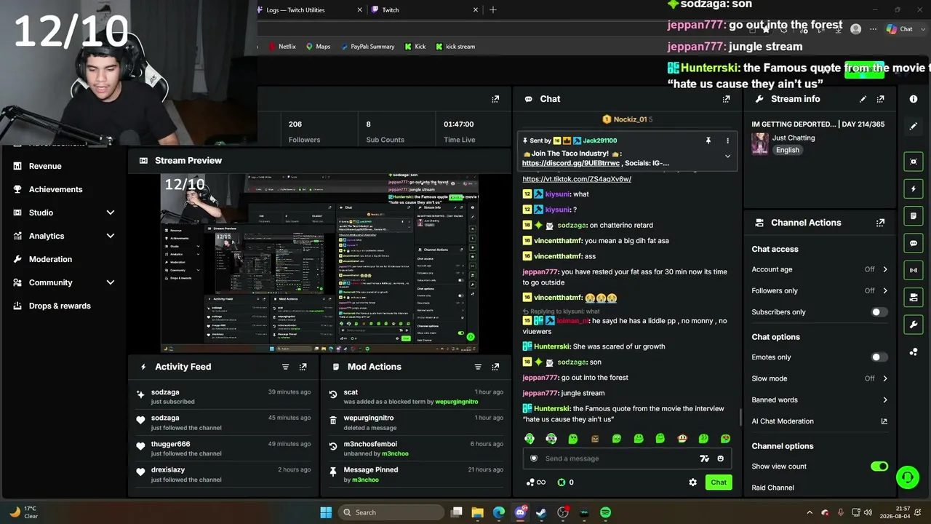Pop out the Activity Feed panel
931x524 pixels.
[303, 367]
